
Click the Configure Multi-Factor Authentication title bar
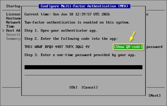click(84, 6)
